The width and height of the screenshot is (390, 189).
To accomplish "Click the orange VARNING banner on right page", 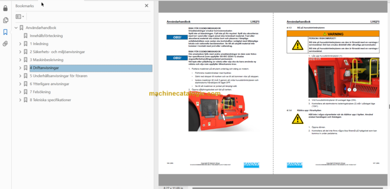I will [x=333, y=34].
